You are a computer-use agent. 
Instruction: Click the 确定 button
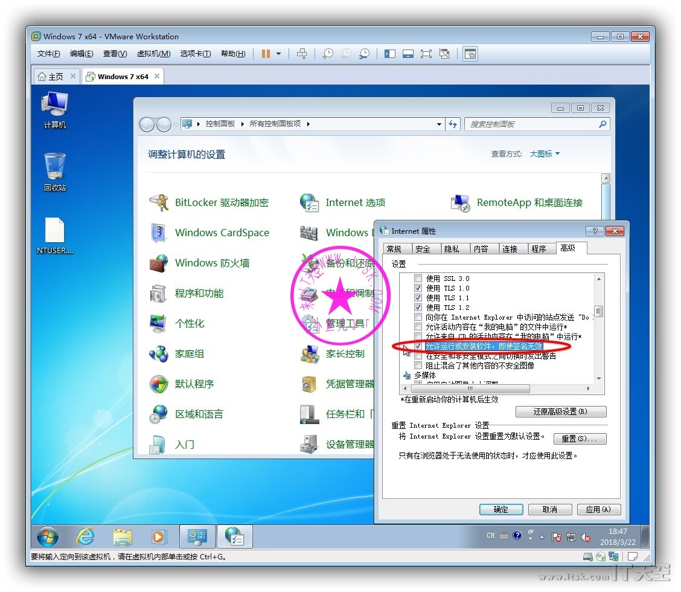pyautogui.click(x=501, y=510)
